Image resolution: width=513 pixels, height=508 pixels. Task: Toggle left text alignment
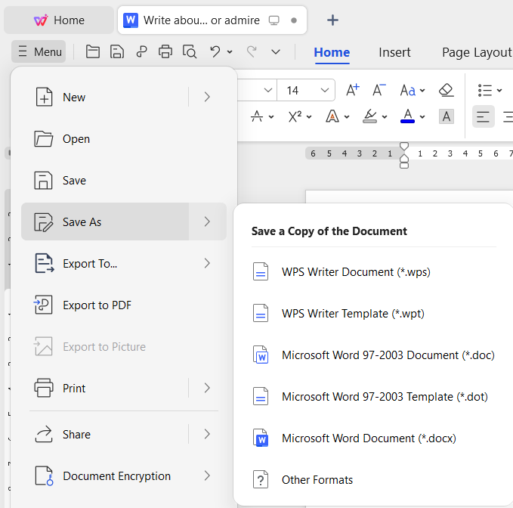[483, 116]
